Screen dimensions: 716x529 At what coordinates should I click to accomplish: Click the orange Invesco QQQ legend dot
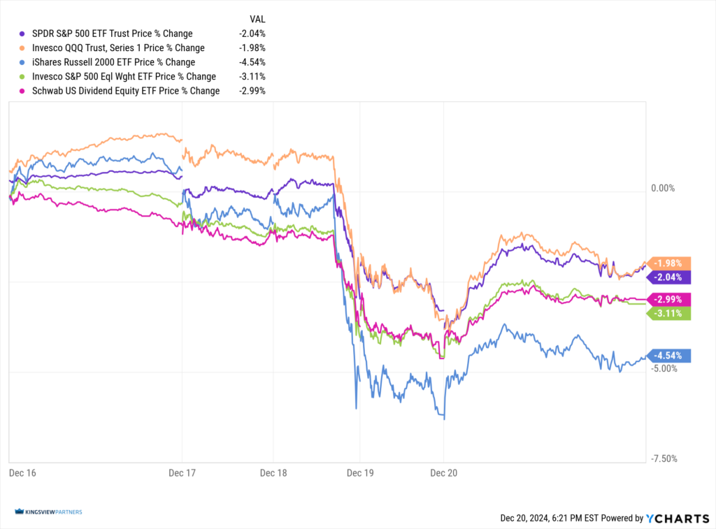(17, 48)
